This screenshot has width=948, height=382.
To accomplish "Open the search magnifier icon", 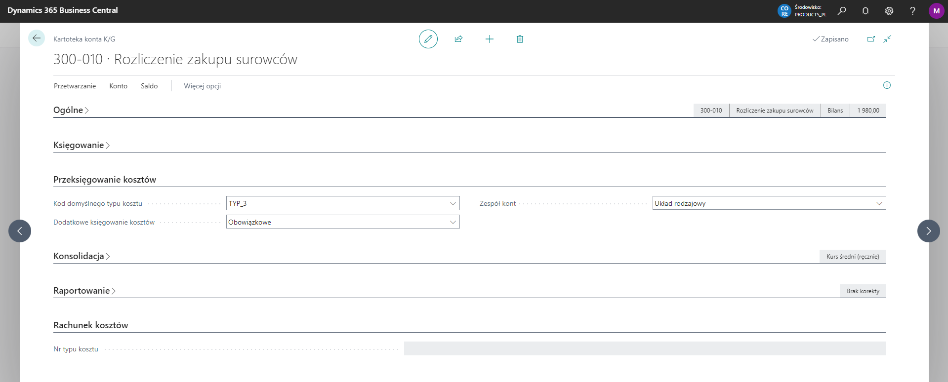I will click(x=842, y=11).
